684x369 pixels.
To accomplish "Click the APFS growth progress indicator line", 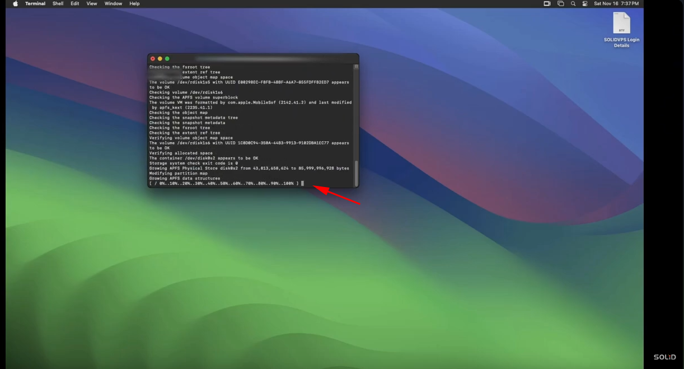I will 224,183.
